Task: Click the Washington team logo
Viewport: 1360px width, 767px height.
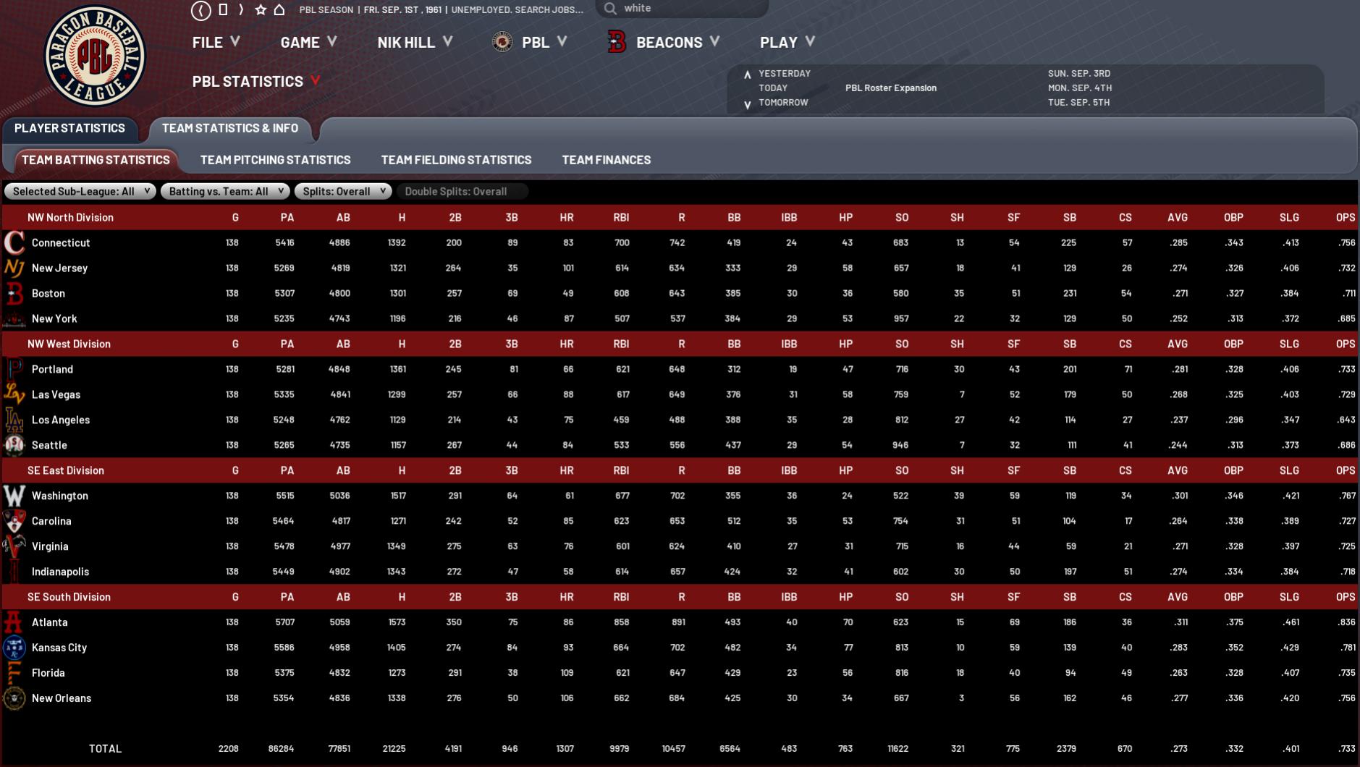Action: (14, 496)
